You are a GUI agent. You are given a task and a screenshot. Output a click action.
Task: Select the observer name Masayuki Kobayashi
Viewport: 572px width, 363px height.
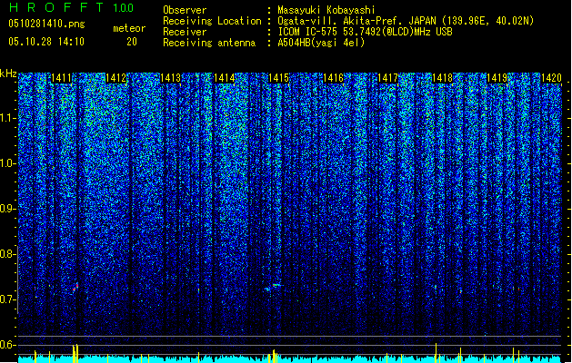pos(326,10)
